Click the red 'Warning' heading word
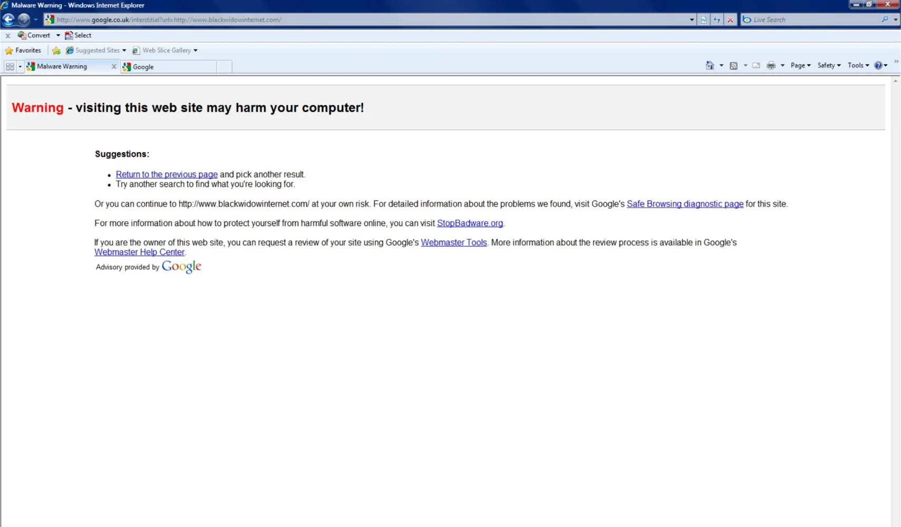This screenshot has width=901, height=527. (37, 108)
